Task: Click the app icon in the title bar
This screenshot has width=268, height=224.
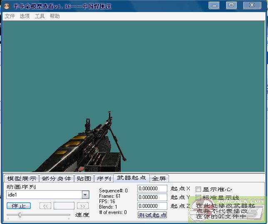Action: tap(7, 6)
